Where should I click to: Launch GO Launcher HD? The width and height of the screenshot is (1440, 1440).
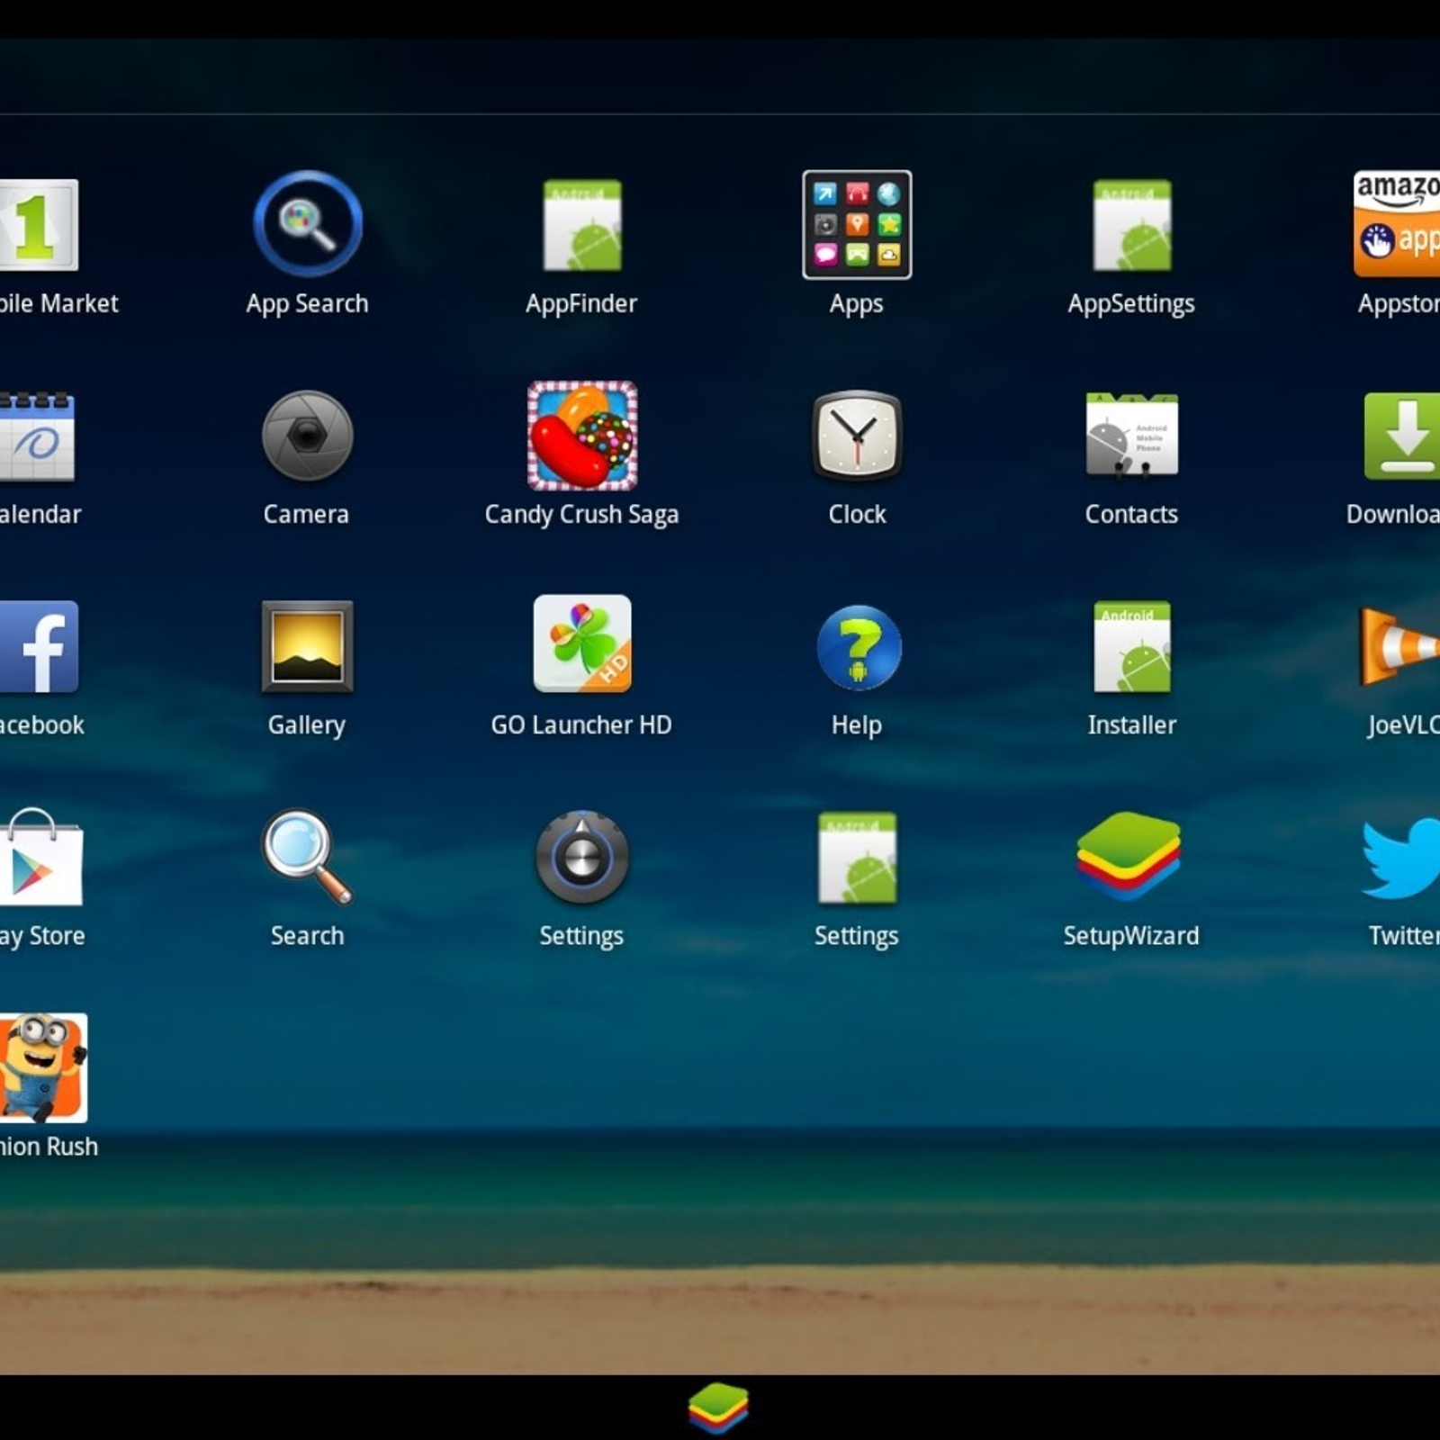582,643
